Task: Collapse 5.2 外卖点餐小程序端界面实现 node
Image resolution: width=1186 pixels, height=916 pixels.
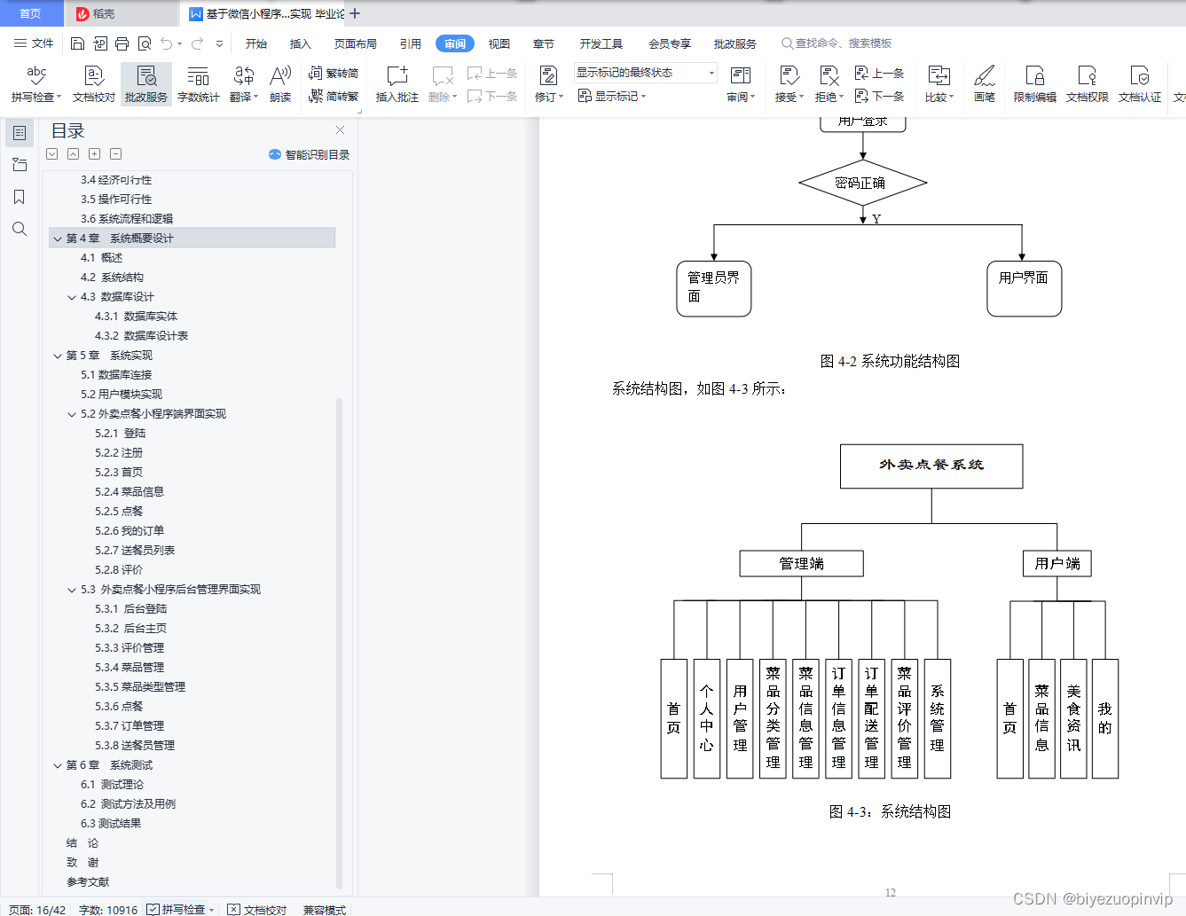Action: pos(72,414)
